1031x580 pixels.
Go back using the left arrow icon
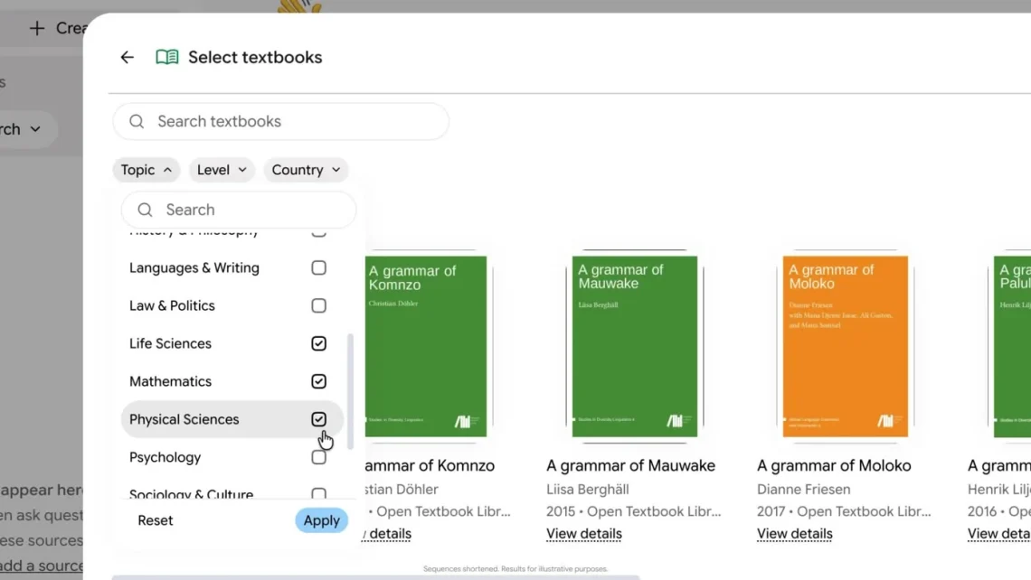click(x=127, y=57)
